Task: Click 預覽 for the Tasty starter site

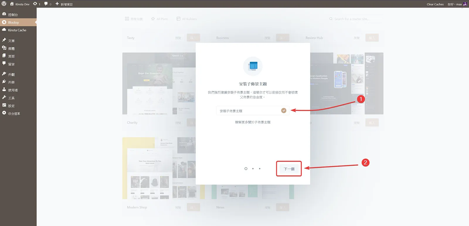Action: 178,38
